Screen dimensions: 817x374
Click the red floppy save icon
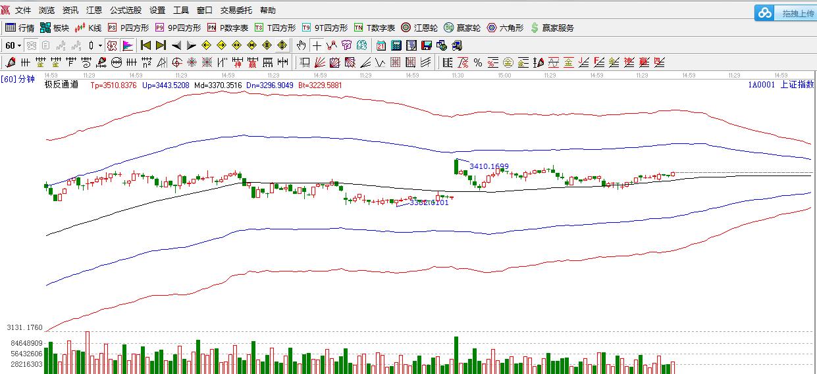pos(427,45)
